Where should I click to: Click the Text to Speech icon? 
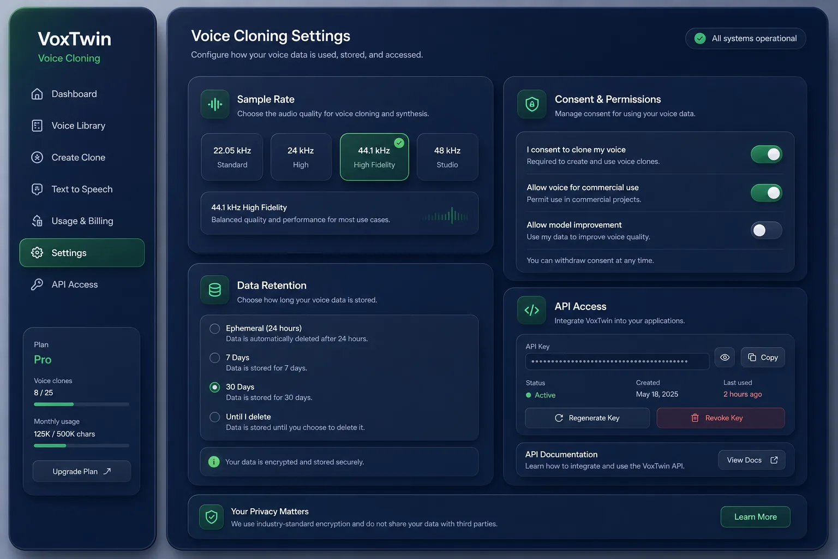pos(37,189)
